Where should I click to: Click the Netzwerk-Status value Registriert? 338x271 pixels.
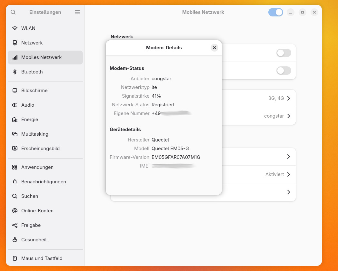tap(163, 105)
